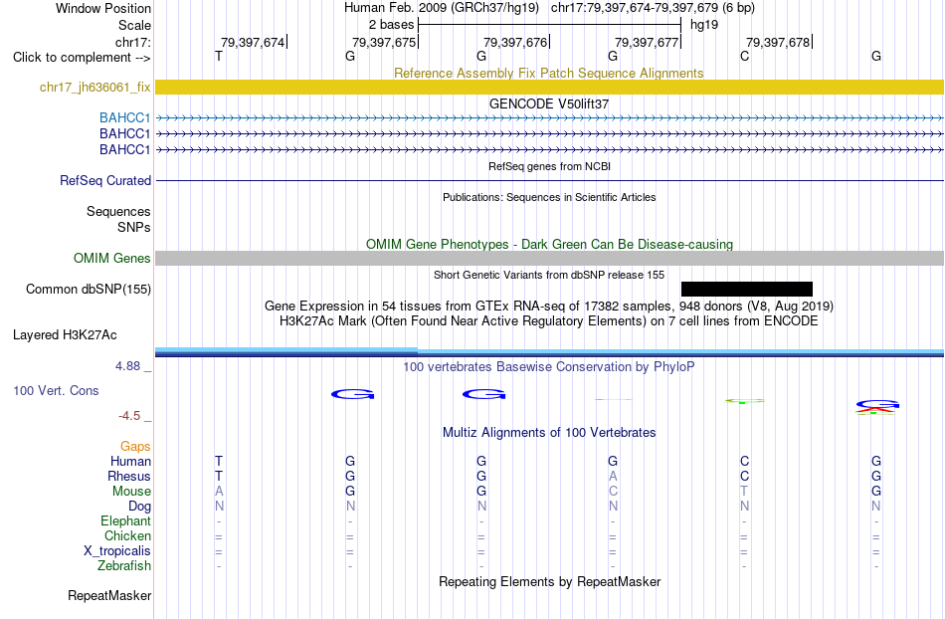945x619 pixels.
Task: Click the multicolor conservation logo at last base
Action: (877, 407)
